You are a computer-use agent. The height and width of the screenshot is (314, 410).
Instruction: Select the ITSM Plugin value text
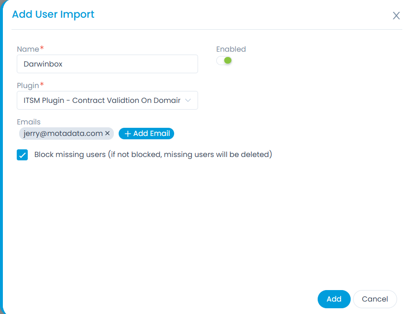point(101,101)
